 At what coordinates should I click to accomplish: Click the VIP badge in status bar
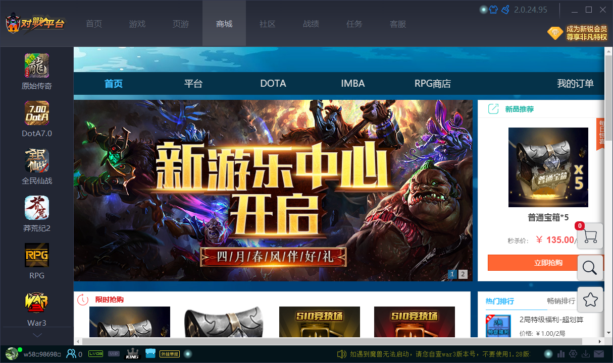[x=114, y=354]
